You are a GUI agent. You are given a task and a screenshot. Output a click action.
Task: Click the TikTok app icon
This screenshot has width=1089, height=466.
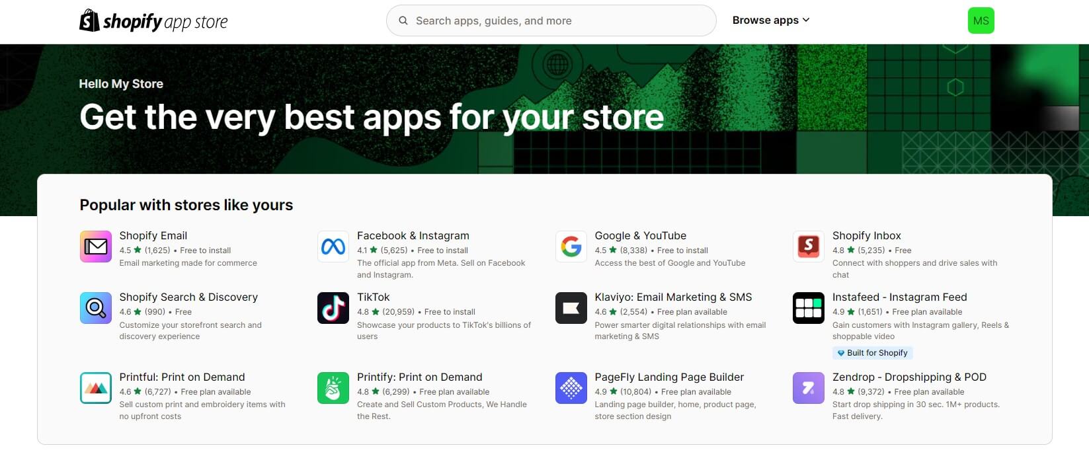333,308
